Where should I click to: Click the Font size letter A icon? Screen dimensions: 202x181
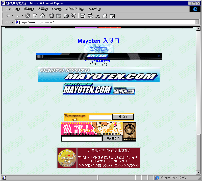click(x=98, y=16)
